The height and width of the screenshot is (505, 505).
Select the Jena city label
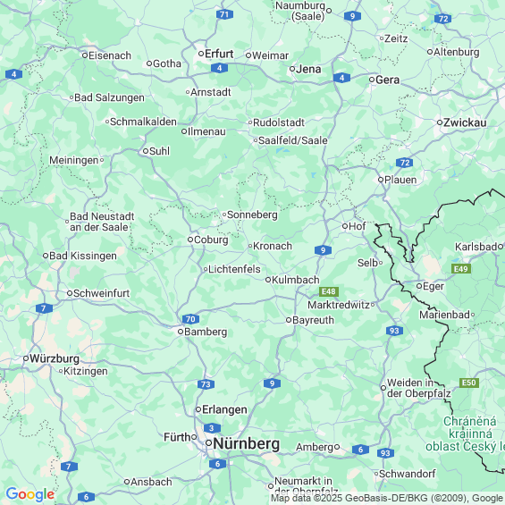pos(308,69)
